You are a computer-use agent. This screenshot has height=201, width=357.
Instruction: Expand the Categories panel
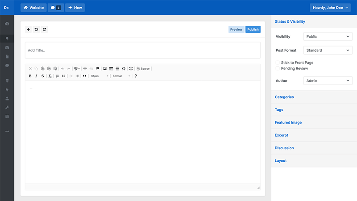(284, 97)
